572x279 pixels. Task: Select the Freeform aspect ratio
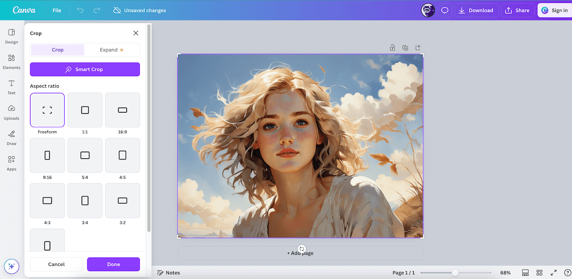point(47,110)
